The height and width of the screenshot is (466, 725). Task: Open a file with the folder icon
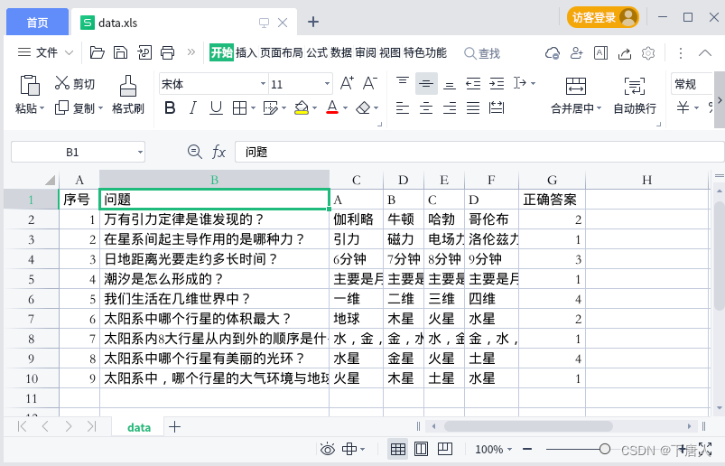point(97,52)
